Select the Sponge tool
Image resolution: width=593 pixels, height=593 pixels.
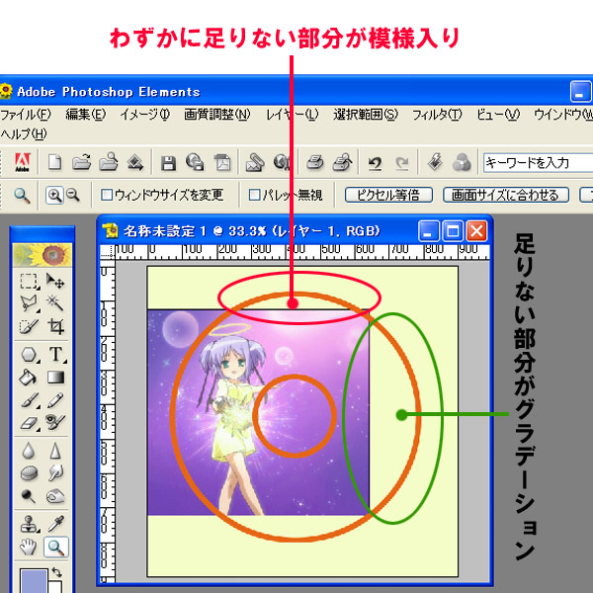point(29,472)
